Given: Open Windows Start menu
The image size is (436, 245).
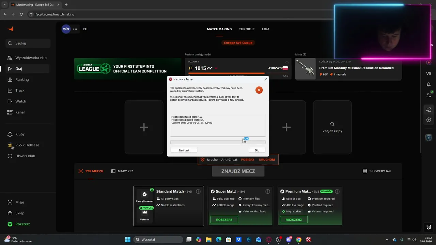Looking at the screenshot, I should pos(127,240).
